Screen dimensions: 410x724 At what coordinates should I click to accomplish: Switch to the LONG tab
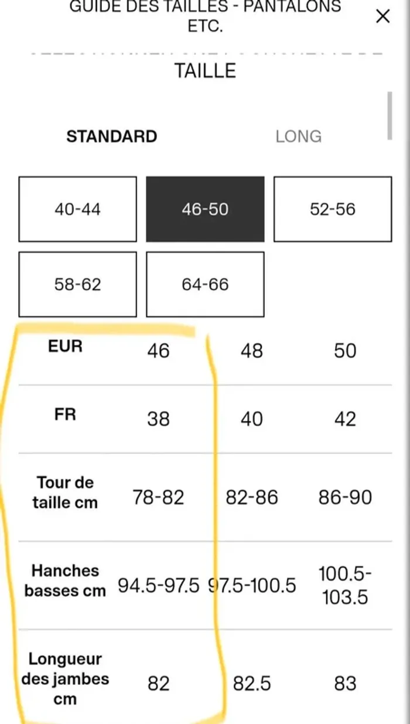click(299, 136)
